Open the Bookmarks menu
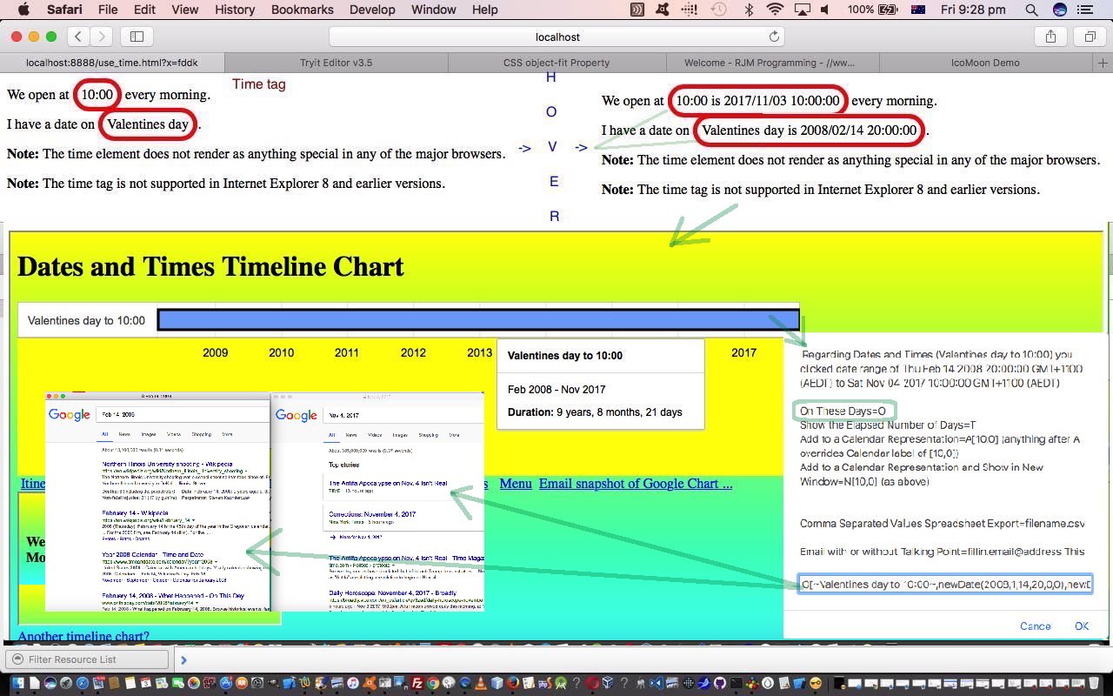This screenshot has width=1113, height=696. (303, 10)
